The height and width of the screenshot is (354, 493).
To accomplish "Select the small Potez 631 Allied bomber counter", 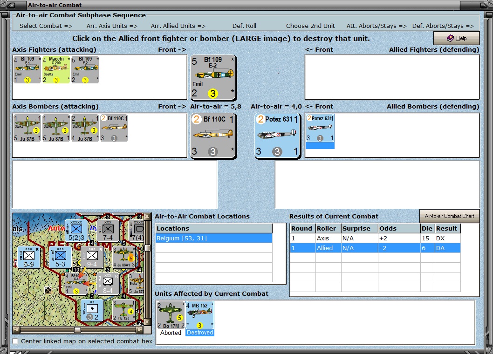I will point(320,128).
